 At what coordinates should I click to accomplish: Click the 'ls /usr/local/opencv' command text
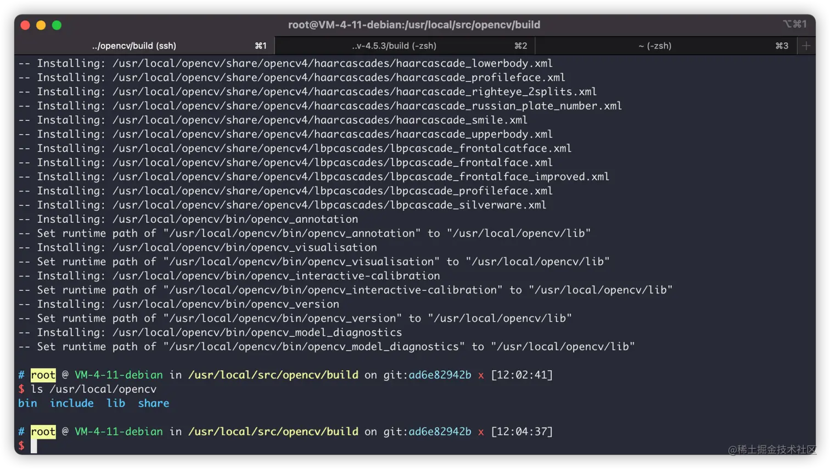[x=93, y=389]
